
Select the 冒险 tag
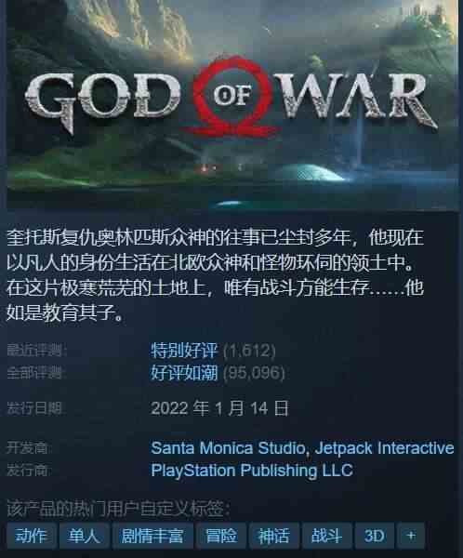[x=221, y=536]
